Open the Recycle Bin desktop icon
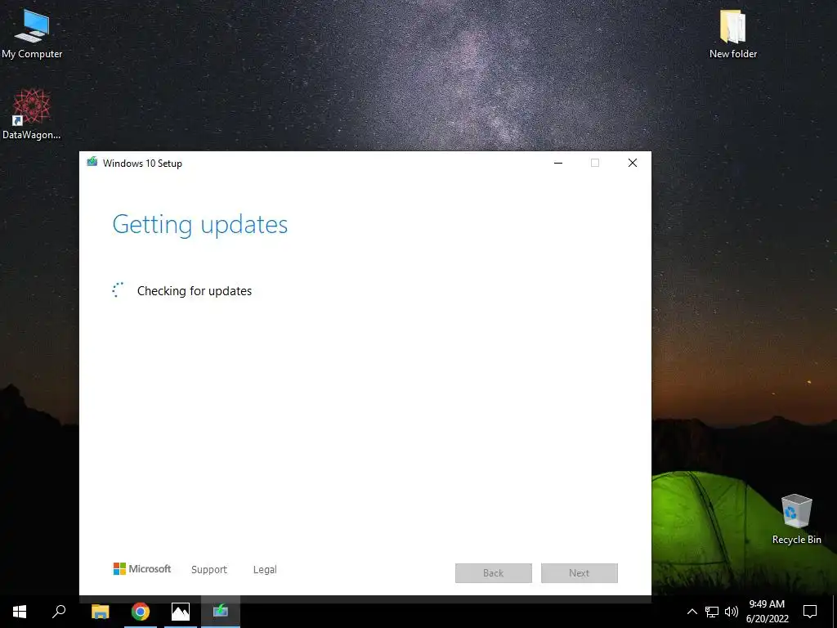This screenshot has width=837, height=628. click(796, 519)
